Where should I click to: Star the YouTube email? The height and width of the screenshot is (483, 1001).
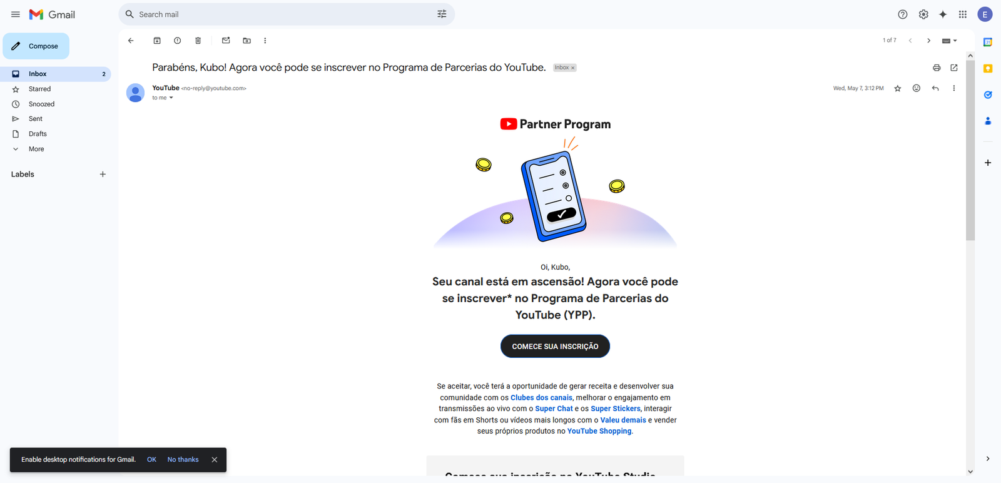tap(898, 88)
